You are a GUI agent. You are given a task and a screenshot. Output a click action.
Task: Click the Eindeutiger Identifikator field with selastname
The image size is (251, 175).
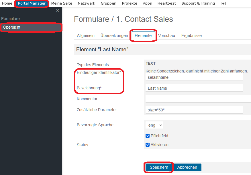click(x=194, y=77)
